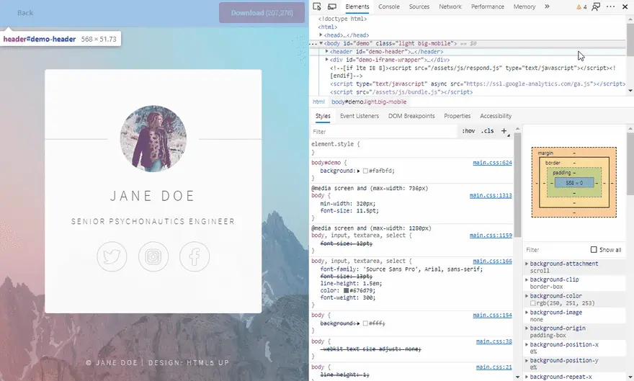Expand computed background-origin property
Viewport: 634px width, 381px height.
point(527,328)
